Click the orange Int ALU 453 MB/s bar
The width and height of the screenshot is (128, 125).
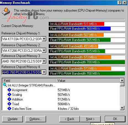73,46
